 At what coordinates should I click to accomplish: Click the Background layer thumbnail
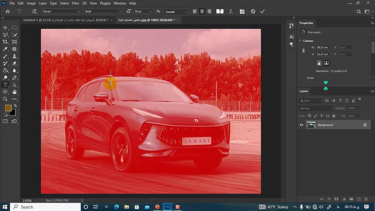(311, 125)
